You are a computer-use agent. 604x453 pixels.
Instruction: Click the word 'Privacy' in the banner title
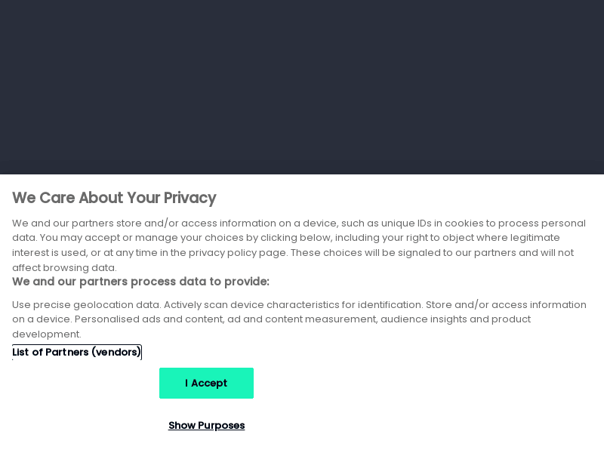click(190, 198)
